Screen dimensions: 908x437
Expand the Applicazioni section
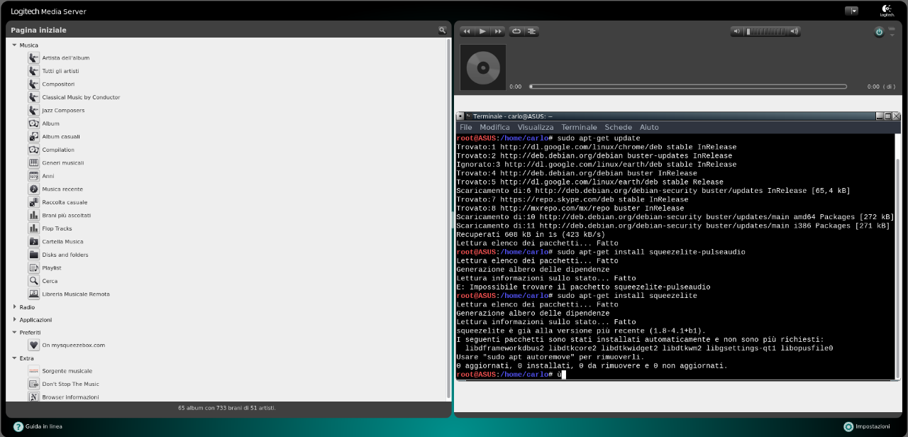(x=14, y=320)
